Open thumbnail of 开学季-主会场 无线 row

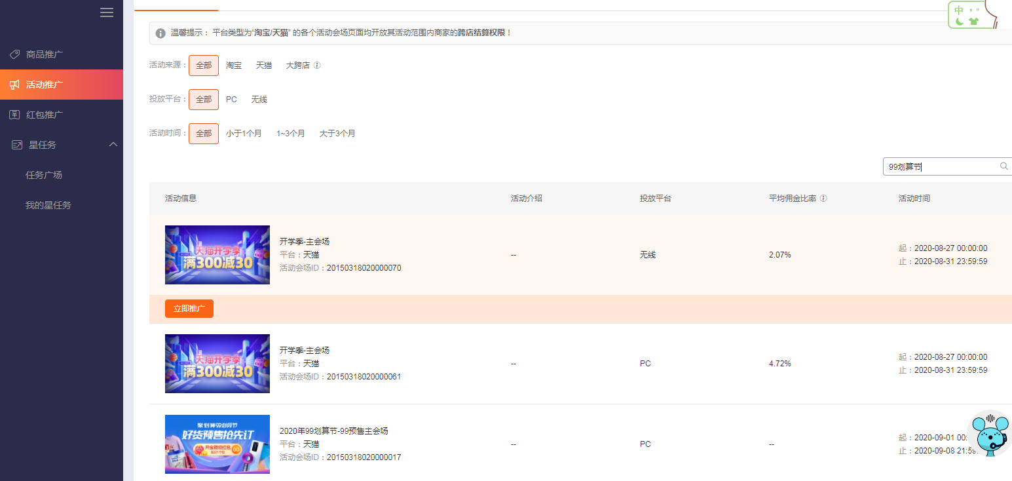pos(217,255)
